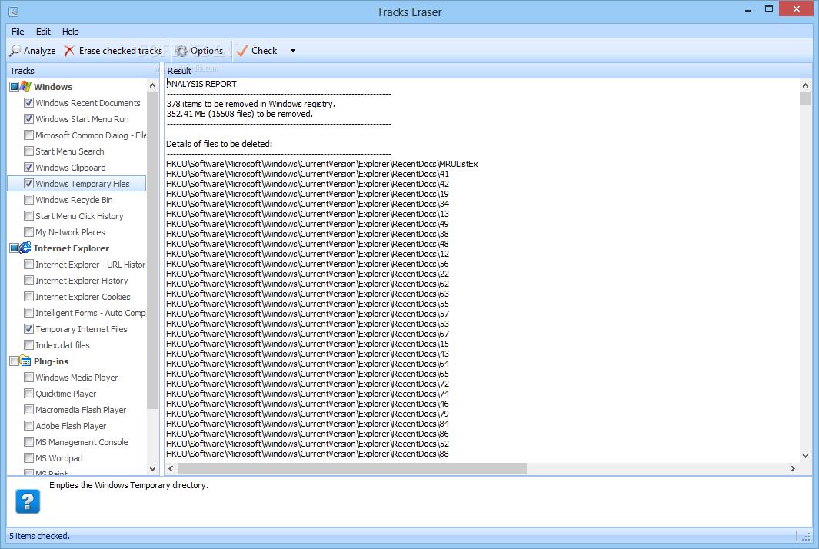Check the Plug-ins group checkbox

14,361
